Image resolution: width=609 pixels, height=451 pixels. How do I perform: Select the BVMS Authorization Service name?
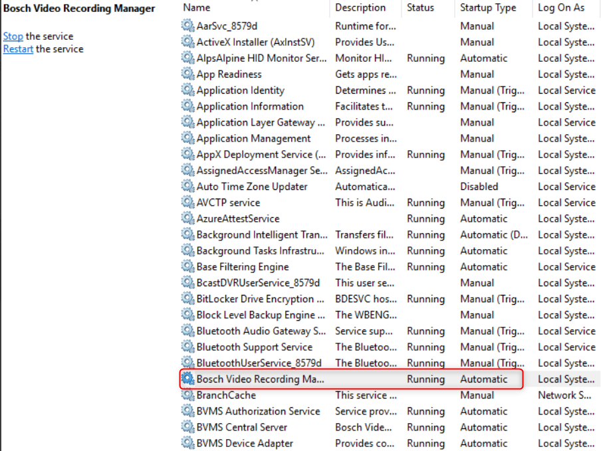pyautogui.click(x=258, y=411)
